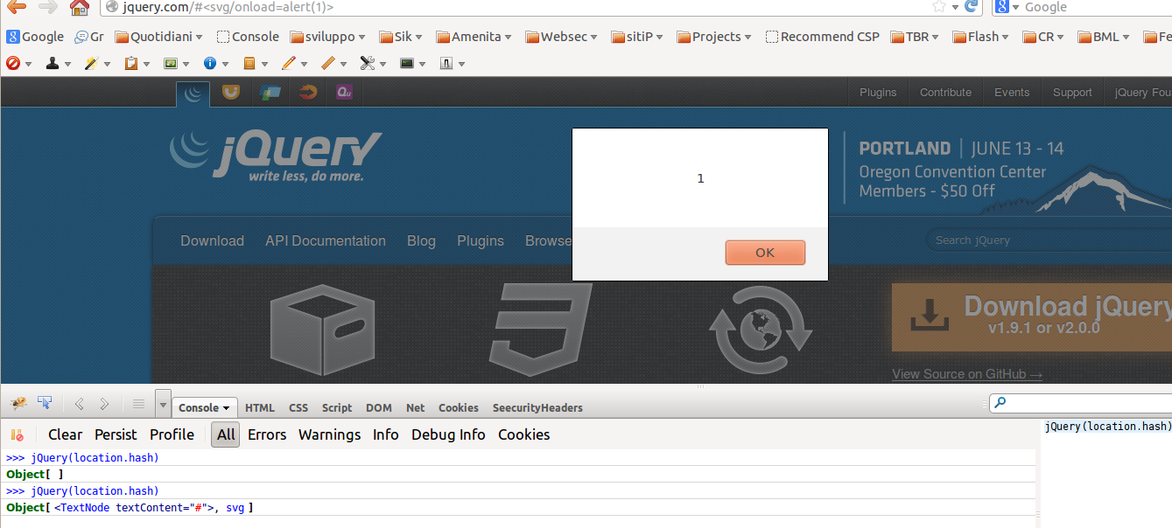The height and width of the screenshot is (528, 1172).
Task: Click the Download jQuery button
Action: point(1032,316)
